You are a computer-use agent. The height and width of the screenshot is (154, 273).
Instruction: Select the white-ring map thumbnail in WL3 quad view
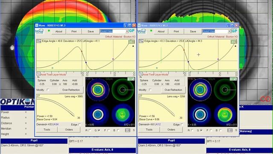[x=98, y=114]
